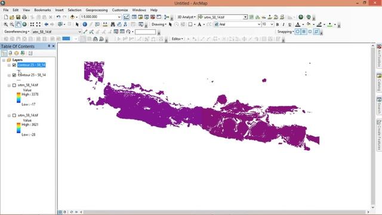The height and width of the screenshot is (215, 382).
Task: Open the ArcToolbox side tab
Action: coord(379,56)
